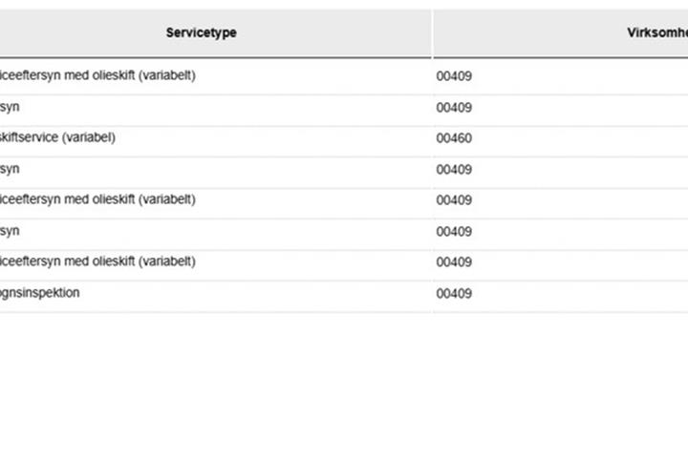
Task: Click code 00409 beside the last 'syn' entry
Action: [454, 232]
